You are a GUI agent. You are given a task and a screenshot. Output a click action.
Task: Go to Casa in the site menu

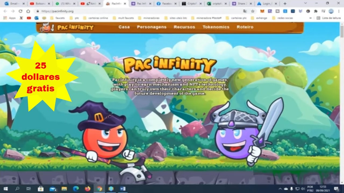pyautogui.click(x=124, y=27)
